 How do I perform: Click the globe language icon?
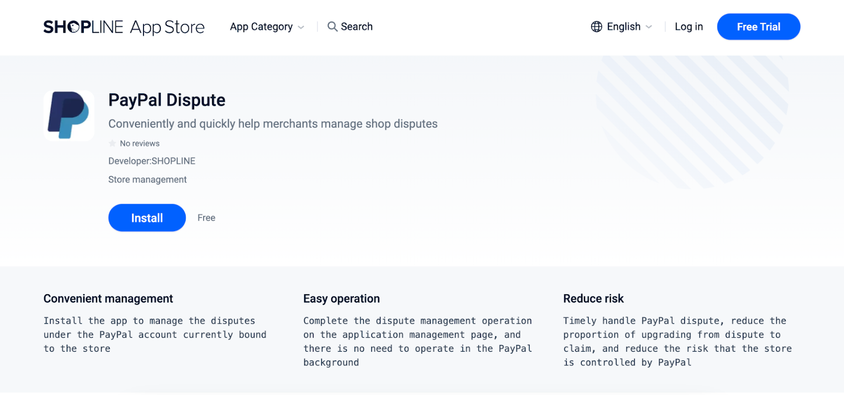pyautogui.click(x=597, y=27)
